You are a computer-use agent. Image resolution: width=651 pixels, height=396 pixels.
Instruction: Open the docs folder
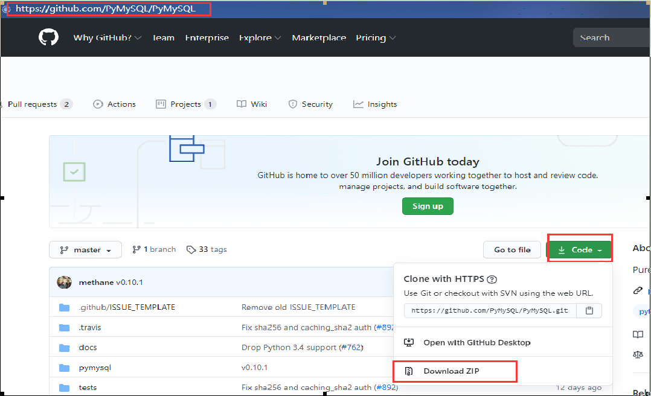point(88,348)
